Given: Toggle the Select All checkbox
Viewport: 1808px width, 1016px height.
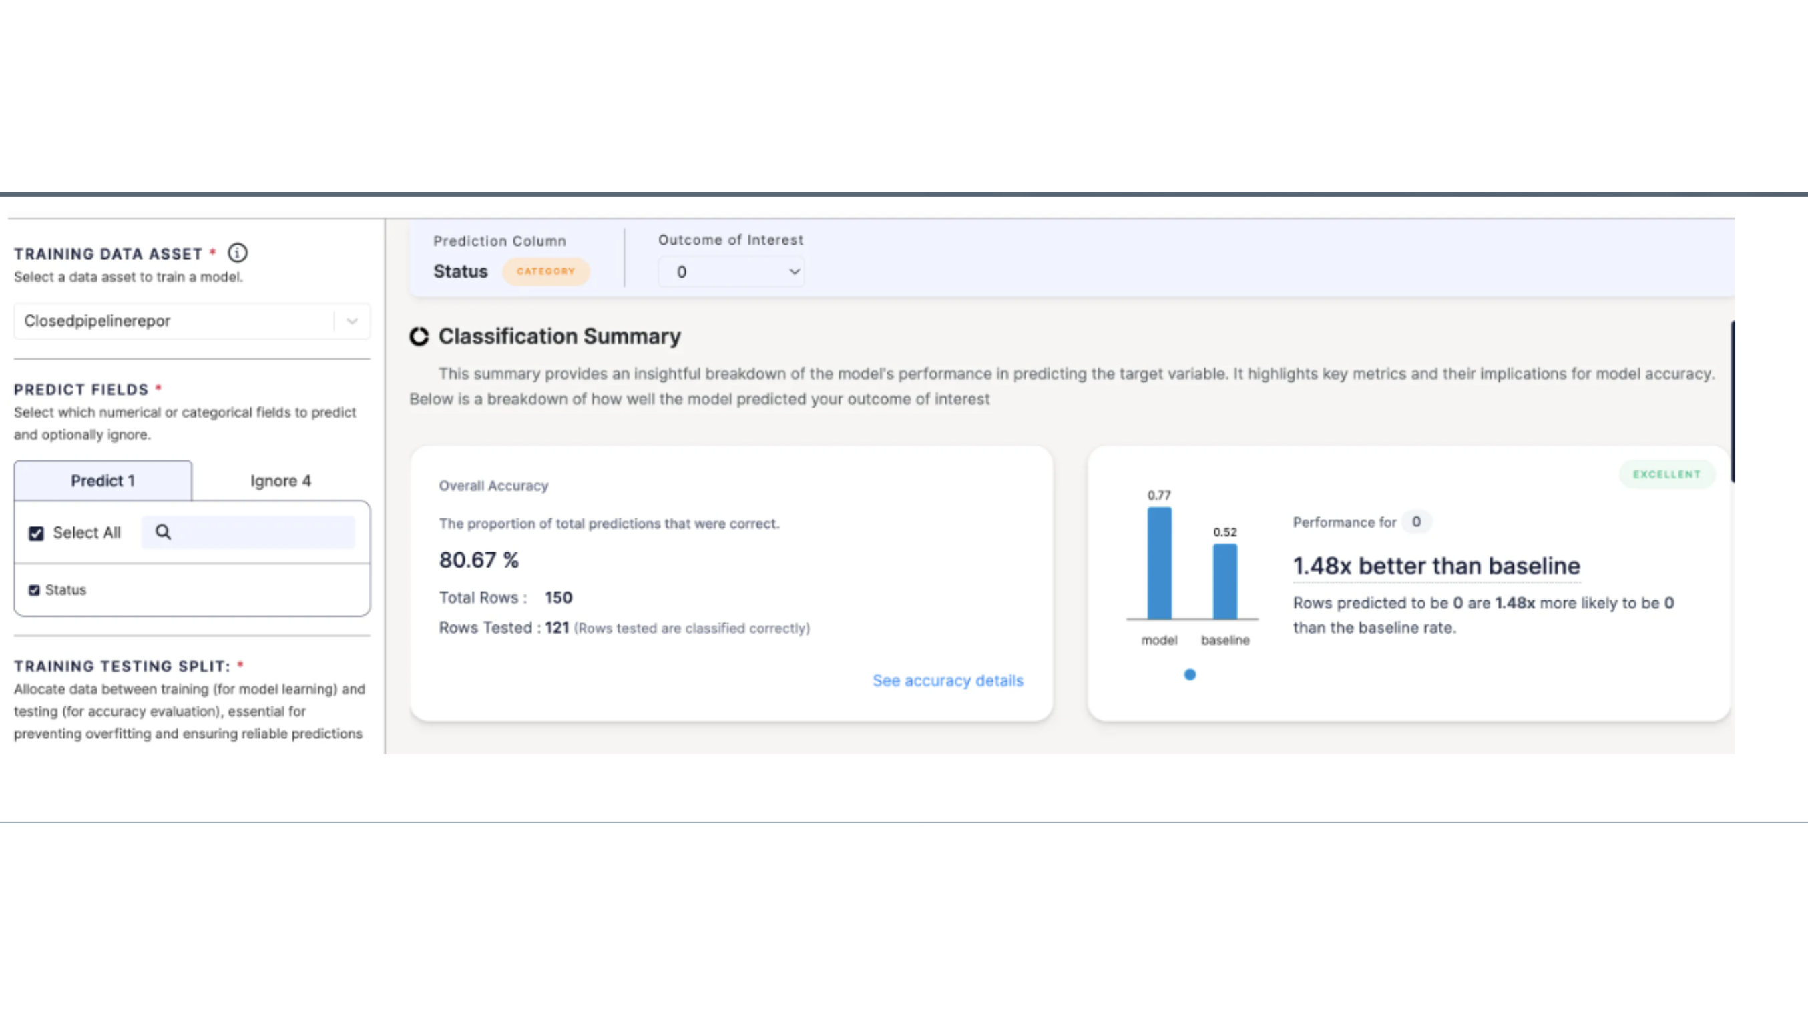Looking at the screenshot, I should (37, 534).
